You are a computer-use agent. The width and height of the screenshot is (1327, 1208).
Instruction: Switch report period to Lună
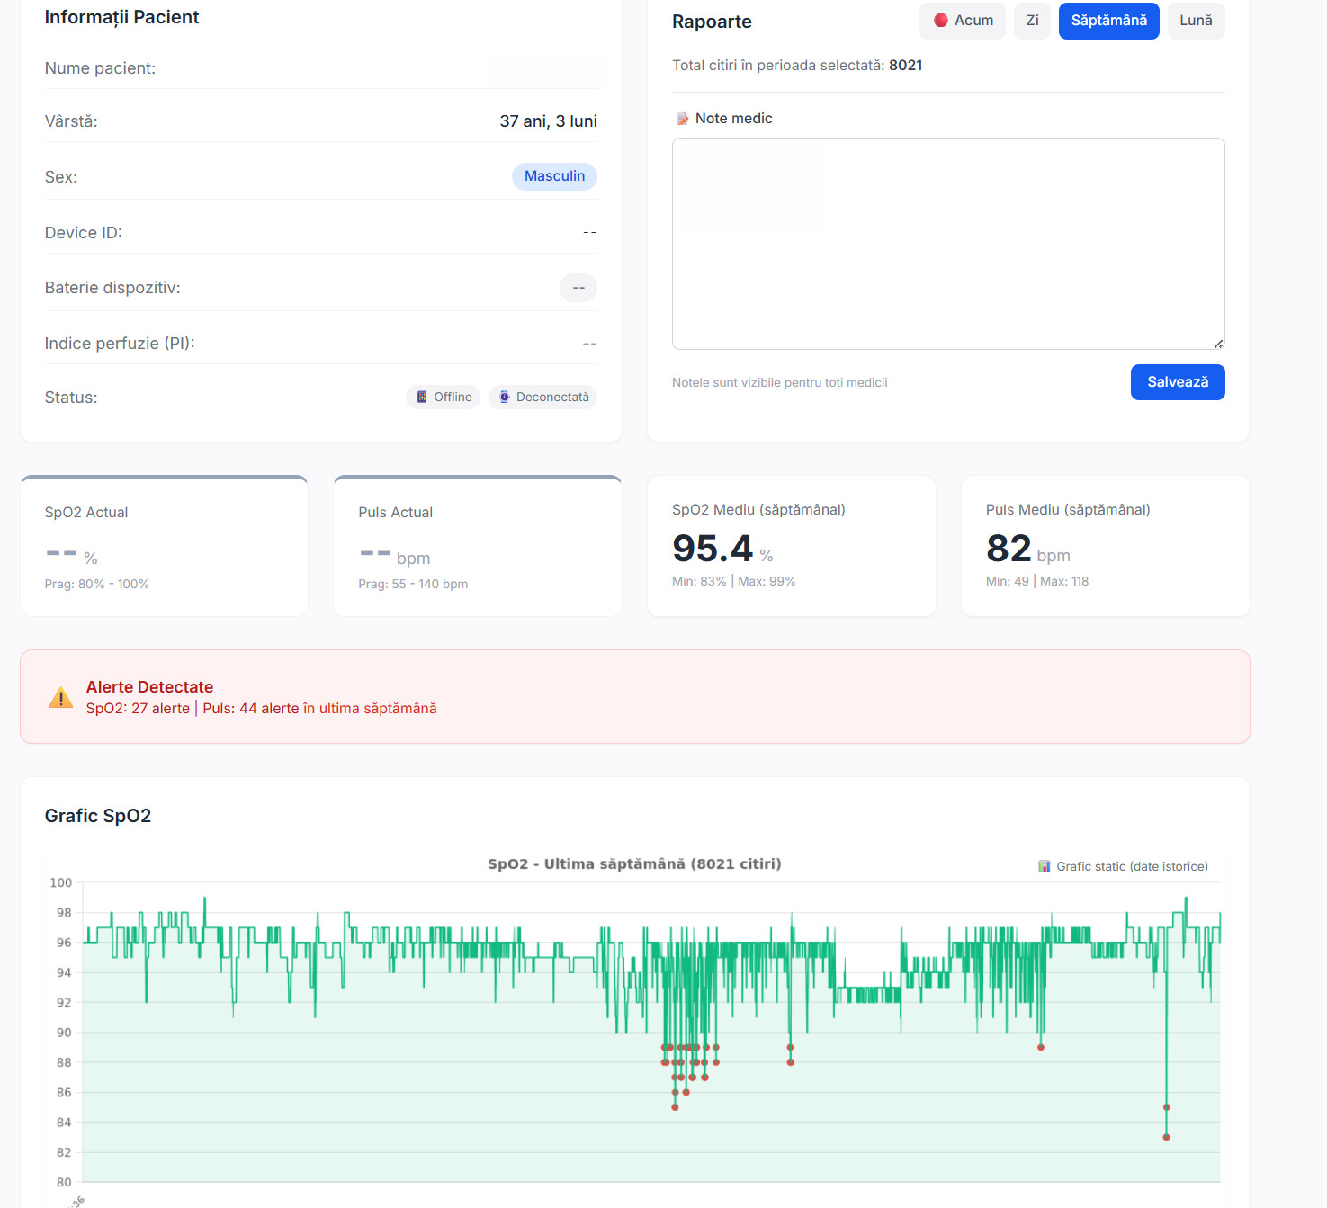click(1196, 21)
